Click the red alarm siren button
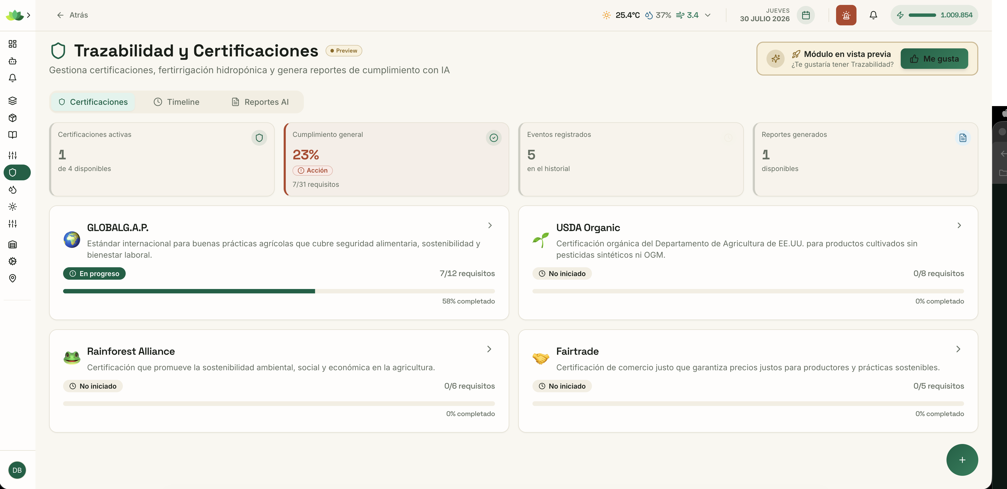Viewport: 1007px width, 489px height. (846, 15)
